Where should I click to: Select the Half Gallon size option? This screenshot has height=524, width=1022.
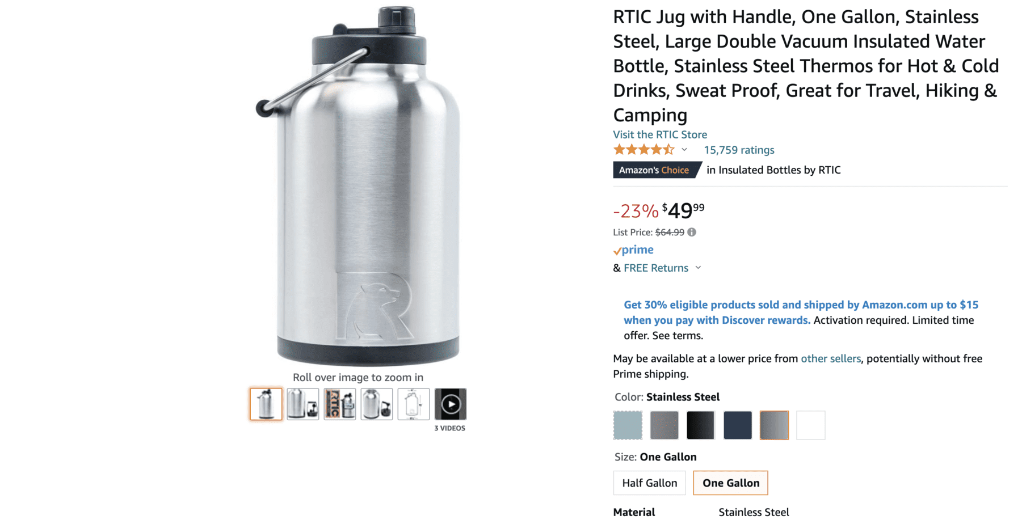649,483
